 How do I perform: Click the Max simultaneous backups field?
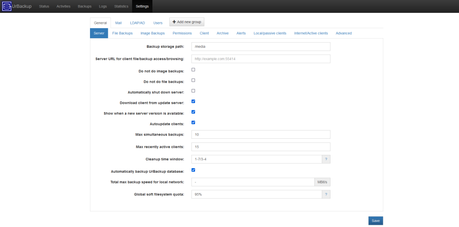tap(261, 135)
